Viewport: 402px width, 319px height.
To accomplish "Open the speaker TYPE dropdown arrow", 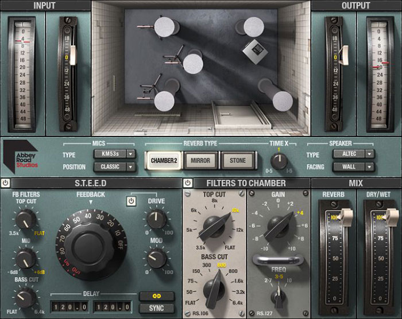I will coord(369,154).
